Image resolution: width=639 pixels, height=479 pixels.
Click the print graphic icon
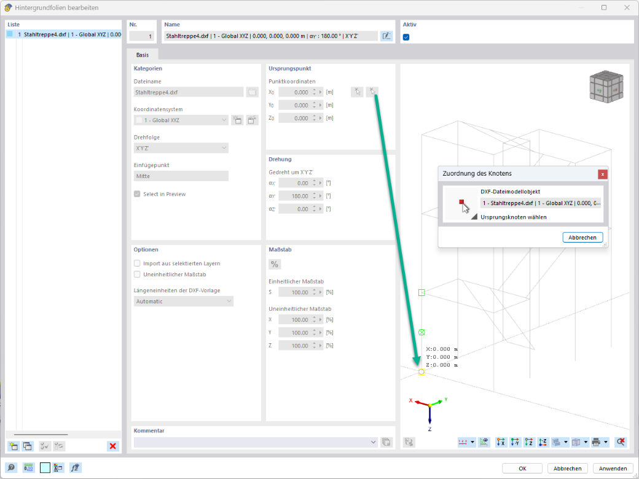(x=596, y=442)
